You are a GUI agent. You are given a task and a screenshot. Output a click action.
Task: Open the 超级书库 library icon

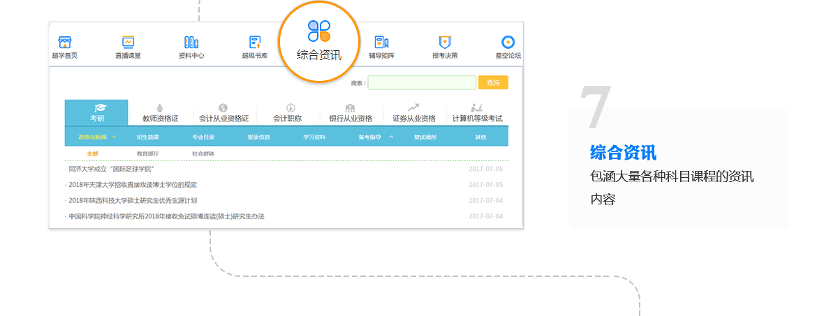pos(255,43)
